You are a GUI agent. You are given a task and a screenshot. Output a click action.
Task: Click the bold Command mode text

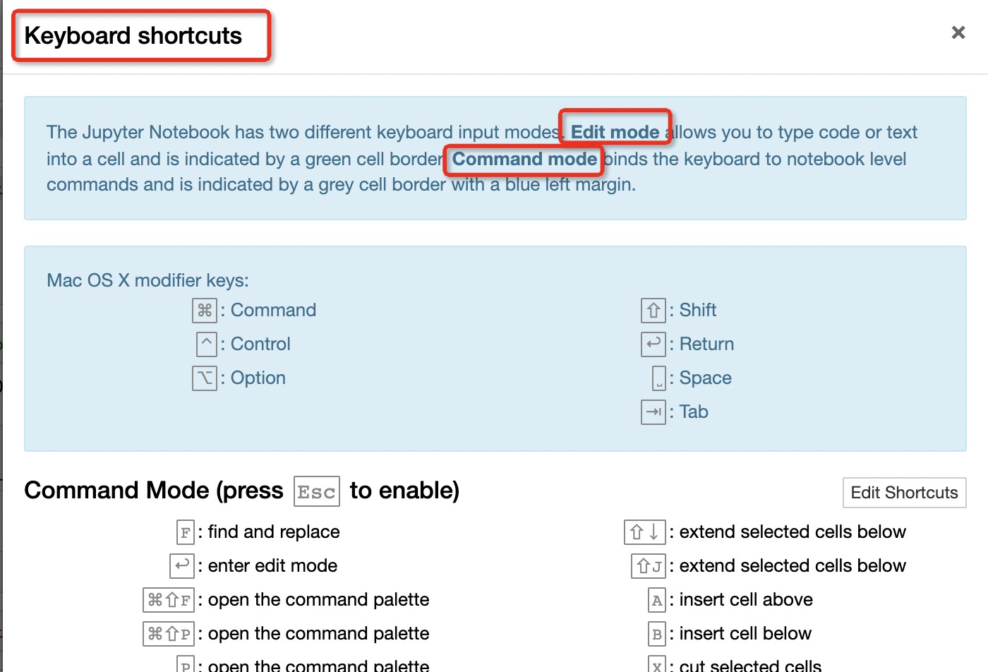(524, 159)
